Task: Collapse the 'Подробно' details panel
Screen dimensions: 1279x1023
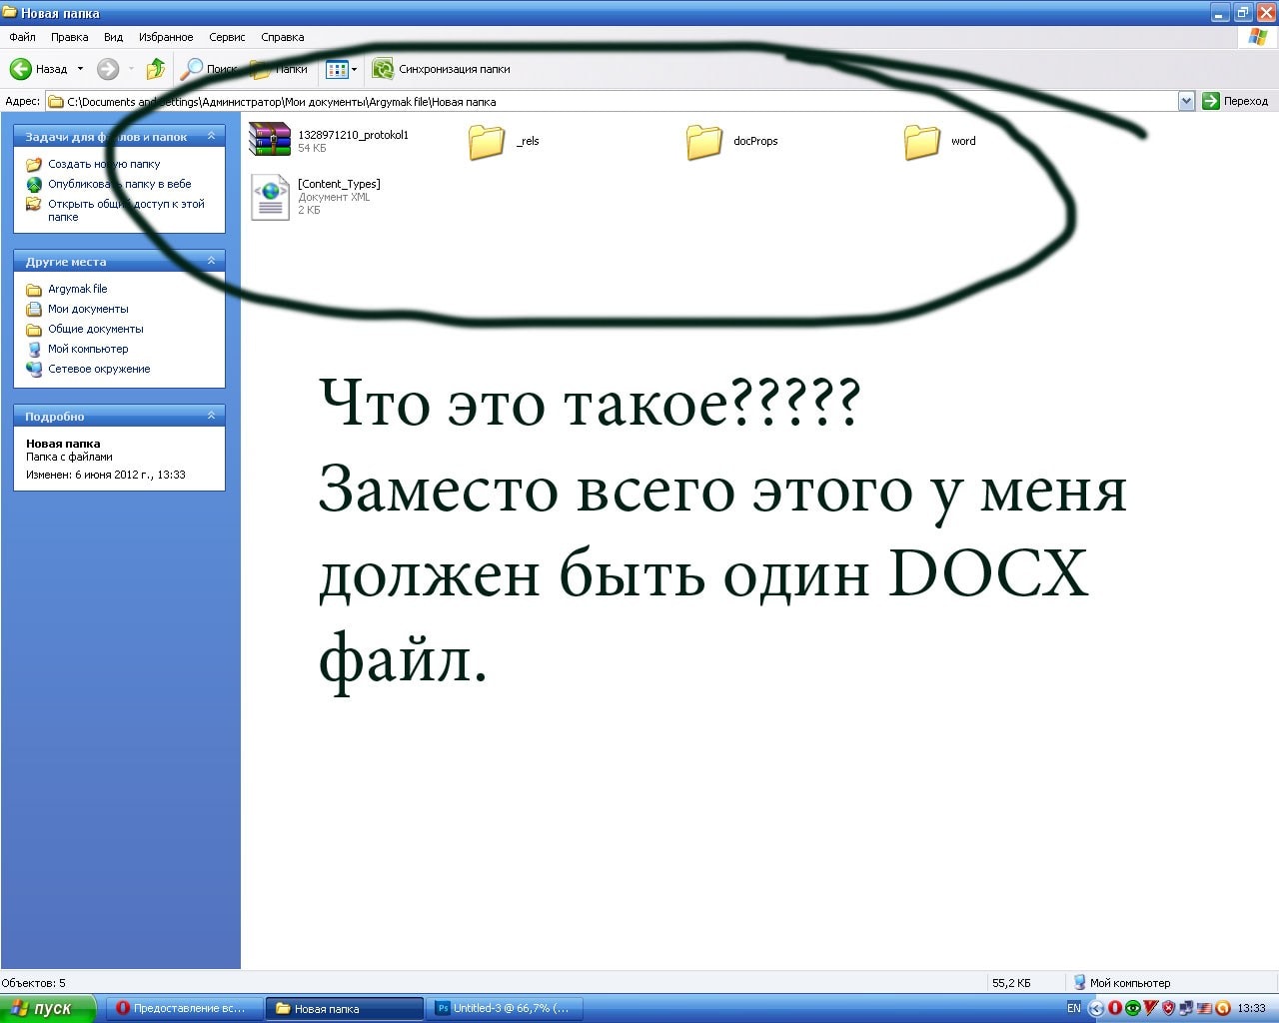Action: (211, 416)
